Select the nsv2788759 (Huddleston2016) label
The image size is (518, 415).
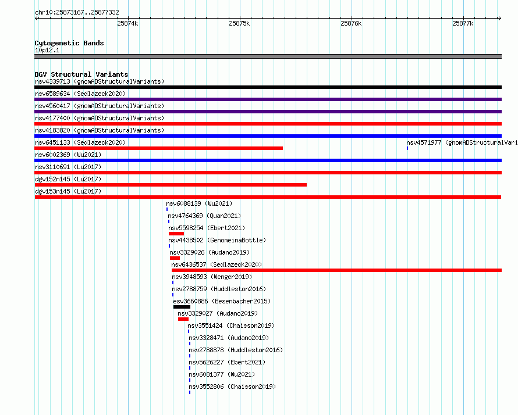point(219,289)
